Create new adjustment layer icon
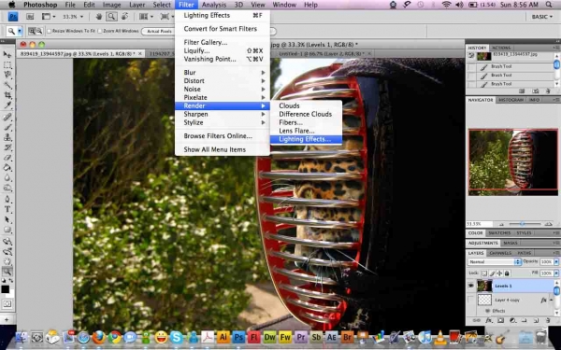Screen dimensions: 561x350 tap(512, 321)
